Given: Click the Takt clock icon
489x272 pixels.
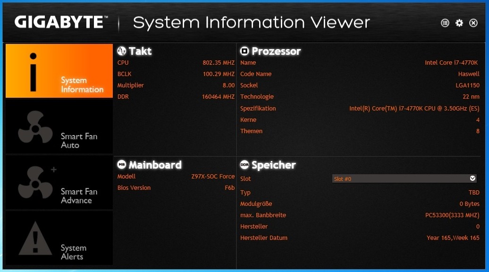Looking at the screenshot, I should [x=122, y=51].
